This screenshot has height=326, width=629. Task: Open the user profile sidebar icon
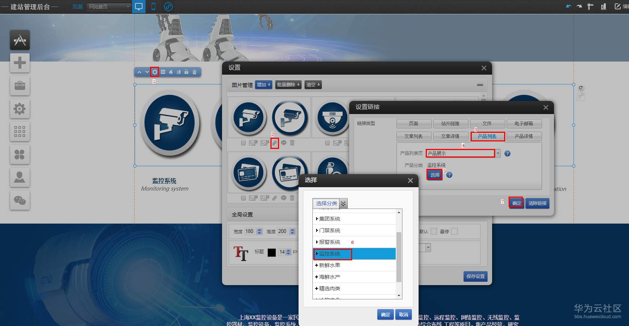pos(20,177)
